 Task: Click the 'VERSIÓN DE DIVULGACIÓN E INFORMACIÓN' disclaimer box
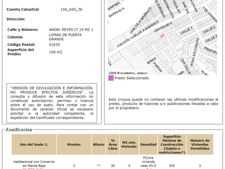[52, 103]
